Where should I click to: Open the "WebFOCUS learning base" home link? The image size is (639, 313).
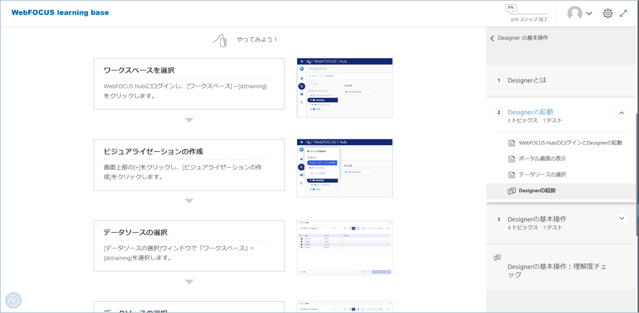(x=60, y=12)
